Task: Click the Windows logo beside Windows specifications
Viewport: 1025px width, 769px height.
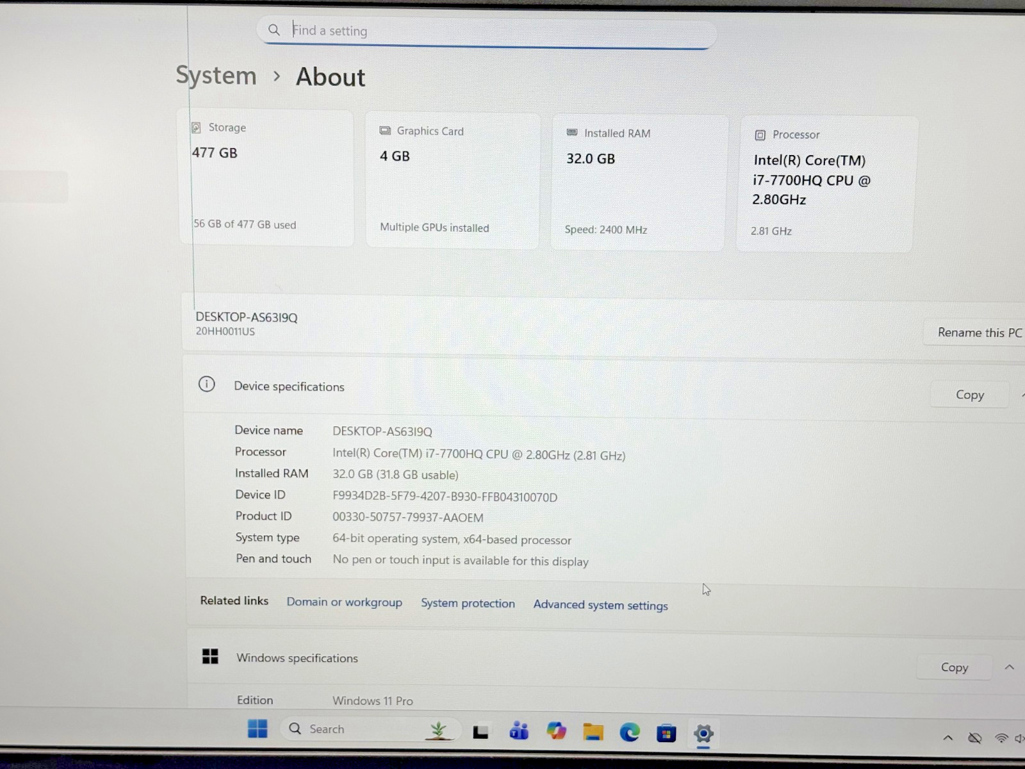Action: pyautogui.click(x=210, y=656)
